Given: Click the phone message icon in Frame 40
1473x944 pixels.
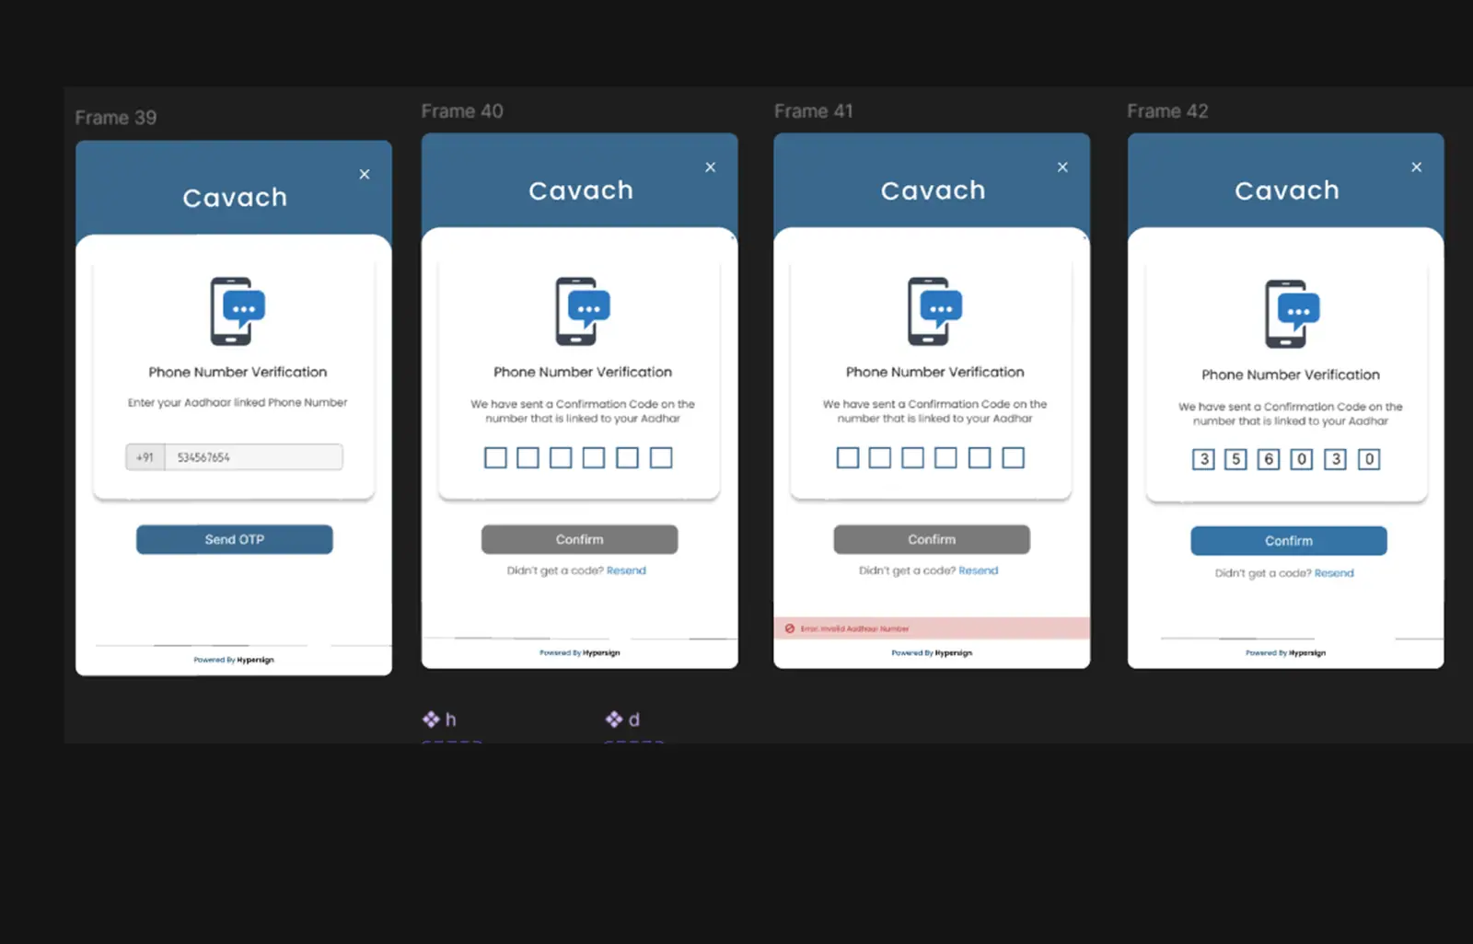Looking at the screenshot, I should pyautogui.click(x=583, y=311).
